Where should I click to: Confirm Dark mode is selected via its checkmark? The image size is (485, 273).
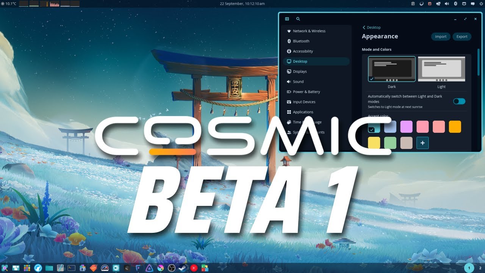[x=372, y=79]
